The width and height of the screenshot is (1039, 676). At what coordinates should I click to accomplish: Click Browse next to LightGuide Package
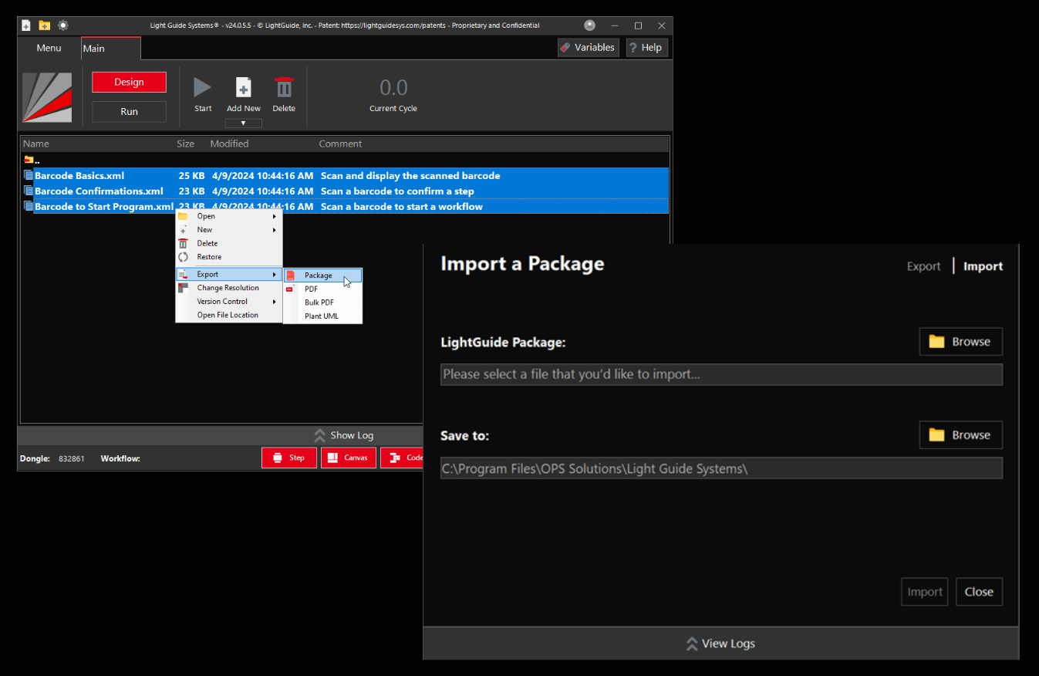click(x=960, y=341)
